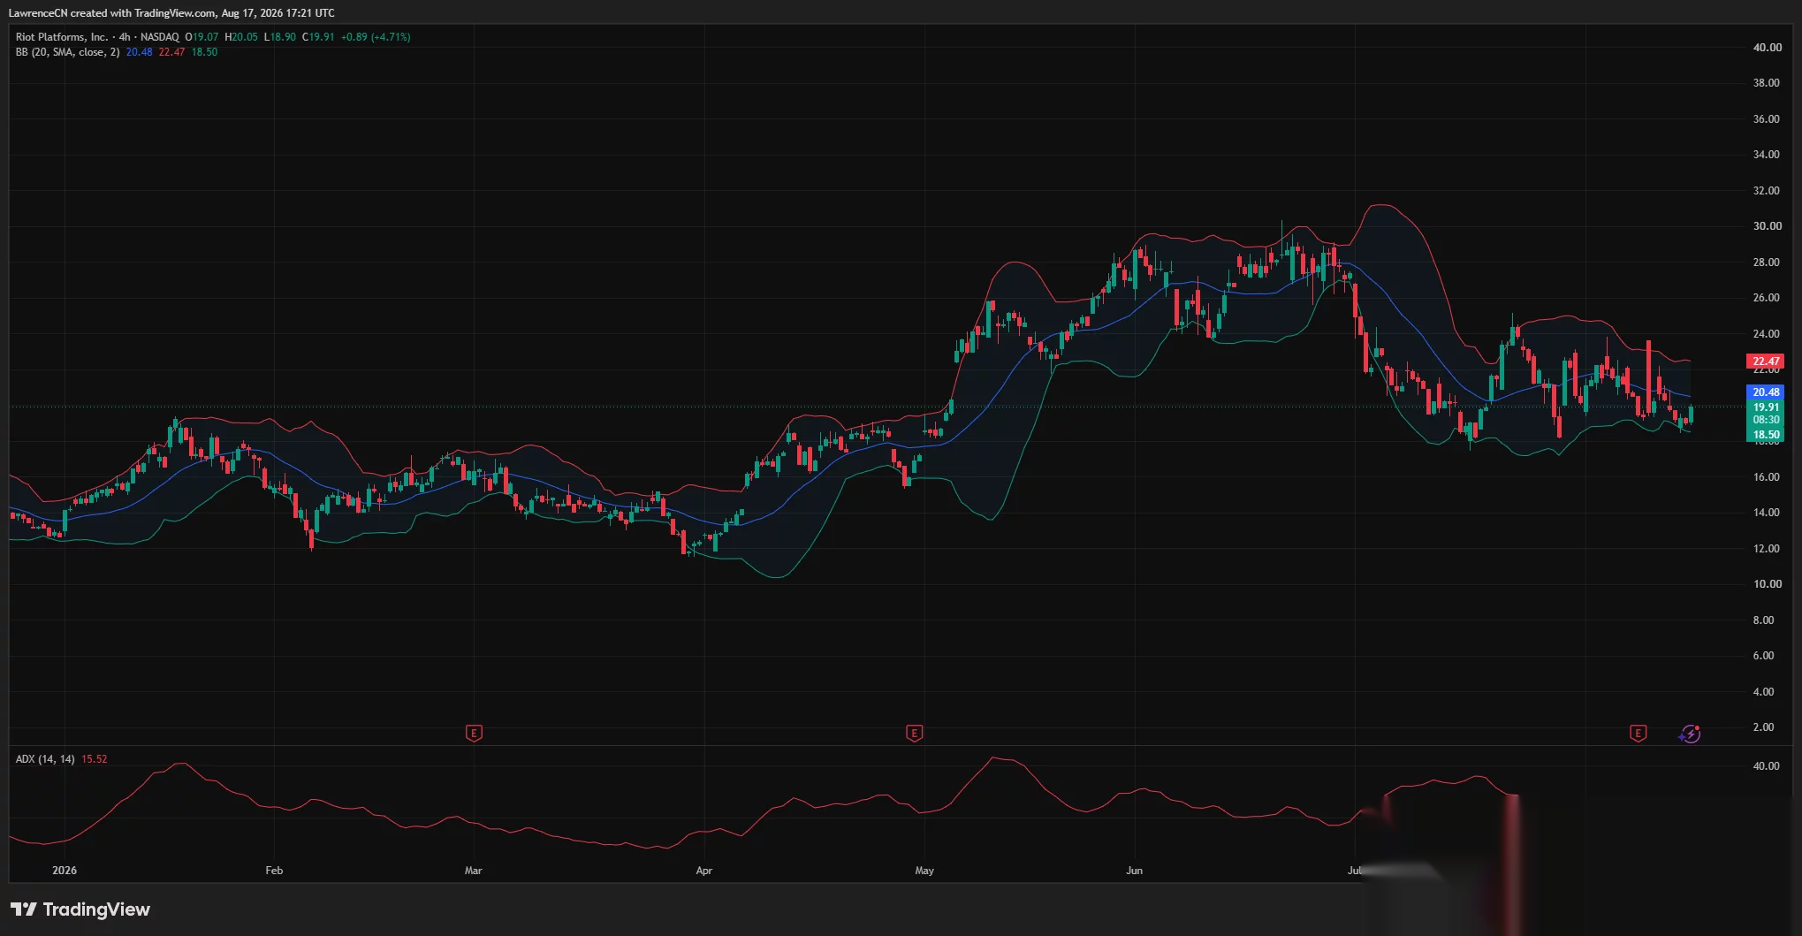The height and width of the screenshot is (936, 1802).
Task: Click 40.00 on the main price scale
Action: click(1767, 48)
